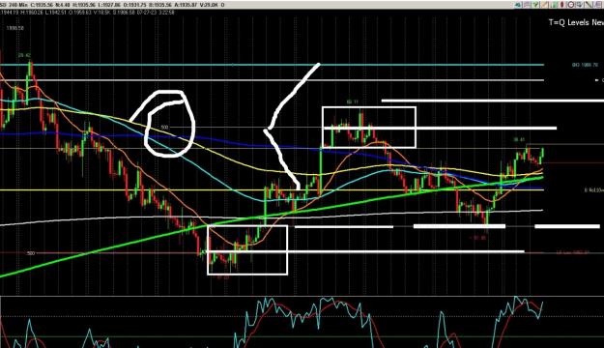Click the C:1935.56 close value
The width and height of the screenshot is (604, 348).
tap(42, 5)
